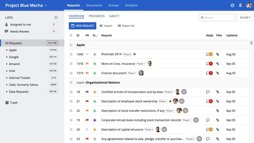Click the star on financials 2014

(x=135, y=54)
